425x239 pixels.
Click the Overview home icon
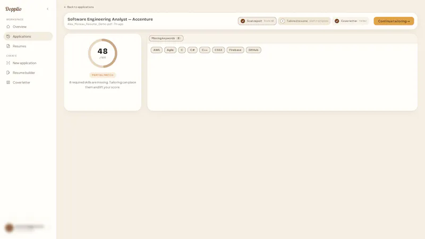click(8, 27)
